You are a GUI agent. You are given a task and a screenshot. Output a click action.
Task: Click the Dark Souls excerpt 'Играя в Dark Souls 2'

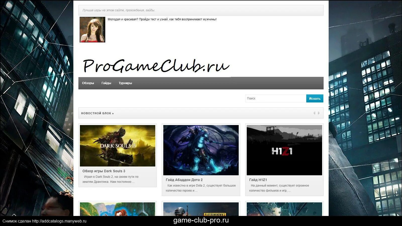pos(111,179)
